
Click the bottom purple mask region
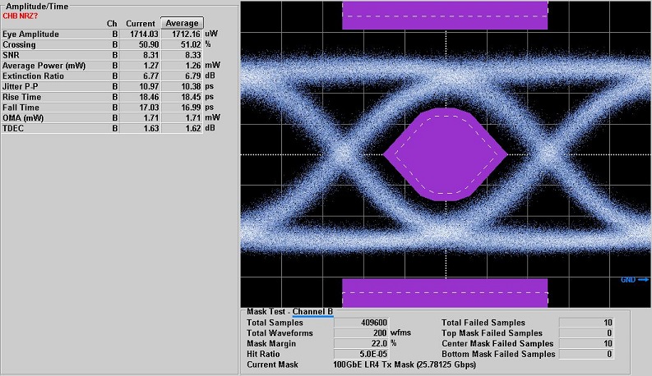tap(445, 292)
